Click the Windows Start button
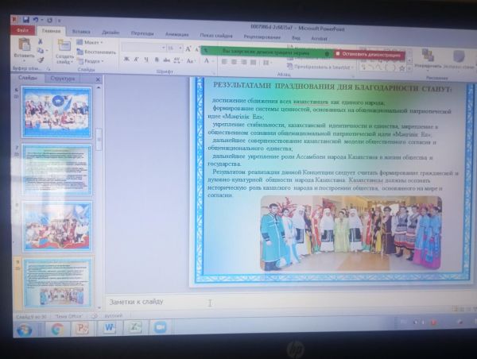 [24, 329]
